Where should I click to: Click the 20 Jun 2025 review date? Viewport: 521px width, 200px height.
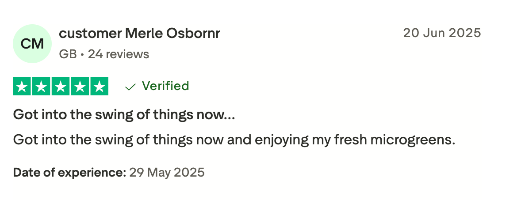(x=441, y=33)
